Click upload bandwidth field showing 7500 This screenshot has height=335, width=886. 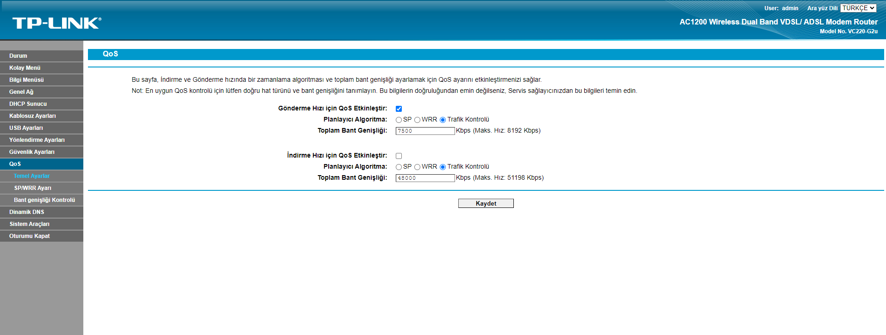425,131
